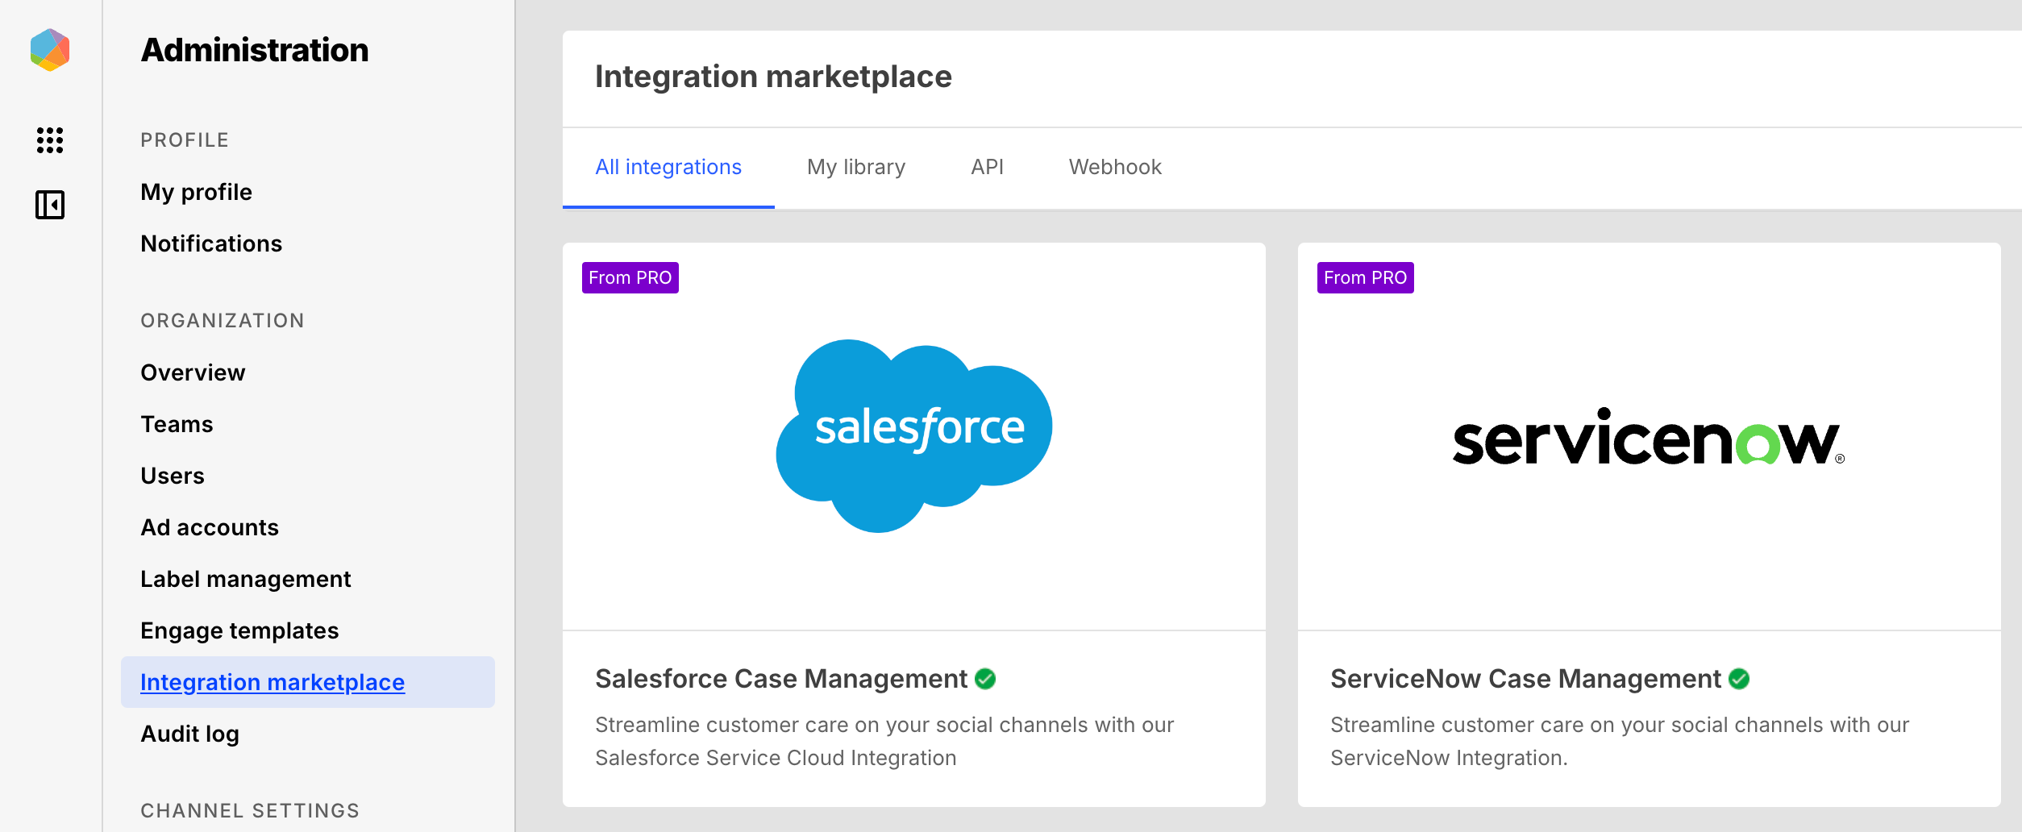Screen dimensions: 2022x832
Task: Click ServiceNow Case Management title
Action: click(x=1525, y=679)
